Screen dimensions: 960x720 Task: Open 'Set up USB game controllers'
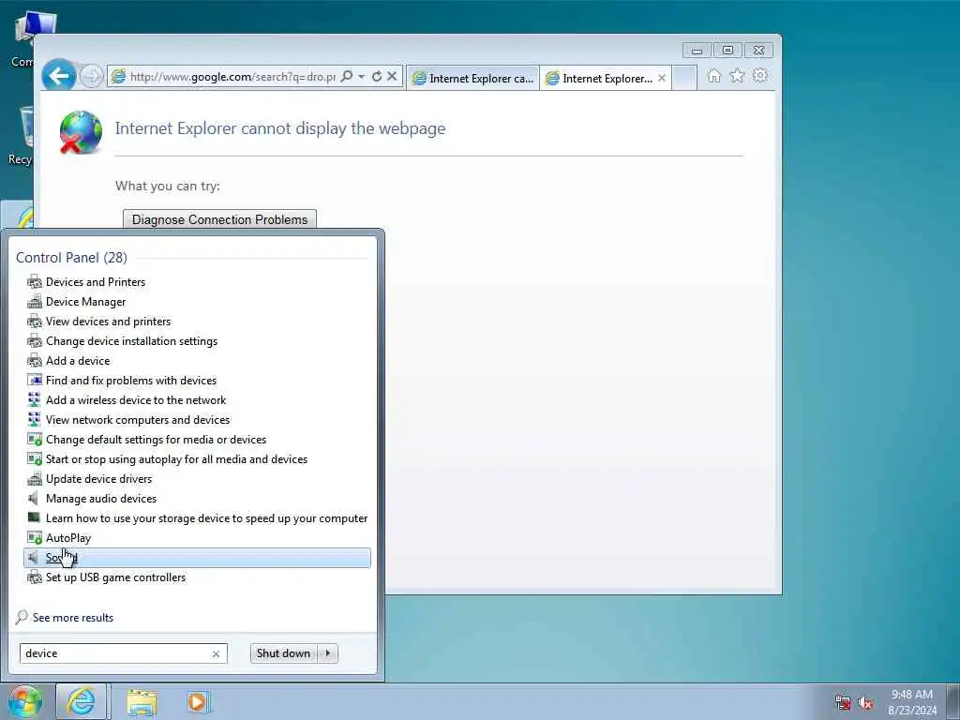coord(115,577)
